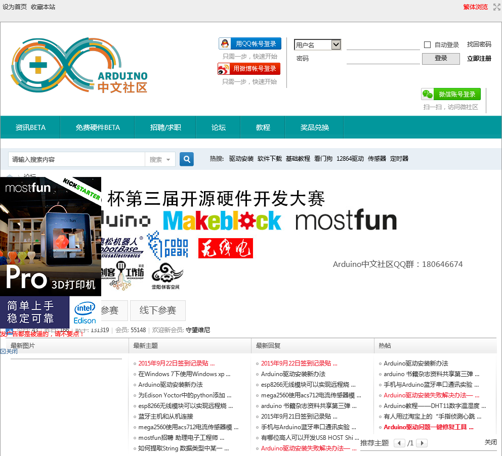Click the 创客工坊 workshop logo
This screenshot has height=456, width=502.
[x=122, y=276]
